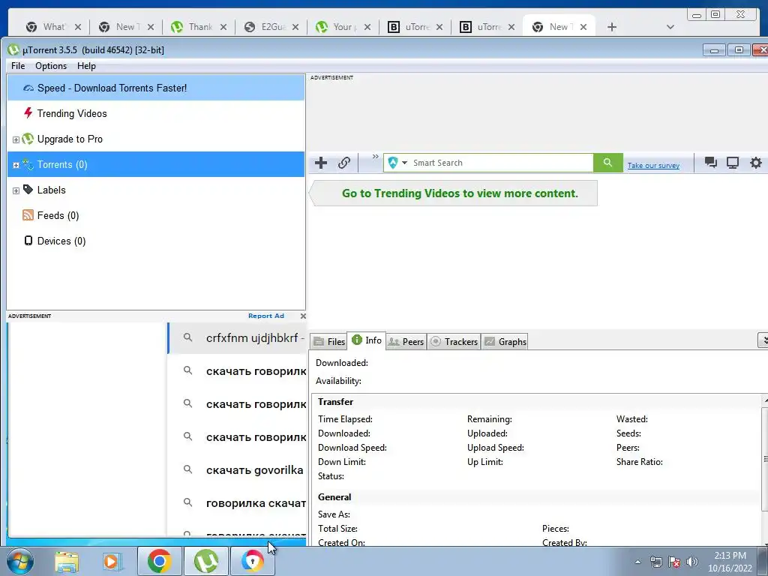Switch to the Info tab
The image size is (768, 576).
(x=366, y=340)
